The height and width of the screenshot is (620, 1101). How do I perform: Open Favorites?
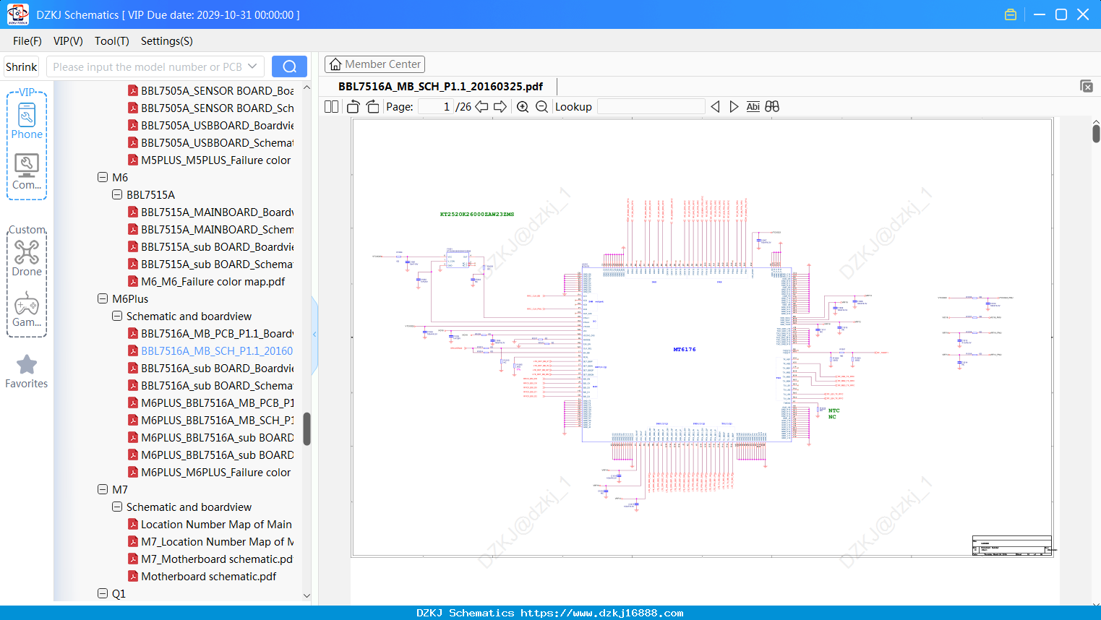(x=27, y=372)
